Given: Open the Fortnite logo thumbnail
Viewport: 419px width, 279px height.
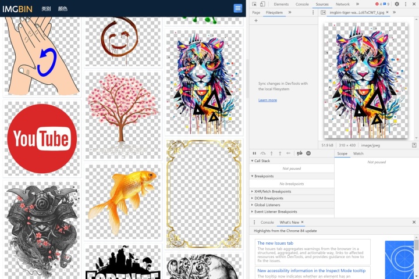Looking at the screenshot, I should click(123, 262).
